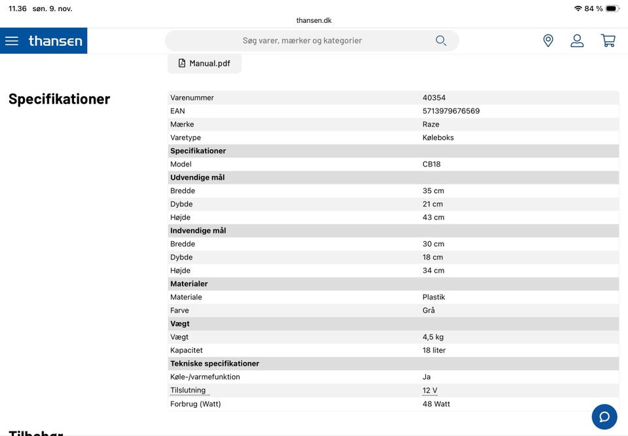Click the search magnifier icon
628x436 pixels.
(x=441, y=41)
